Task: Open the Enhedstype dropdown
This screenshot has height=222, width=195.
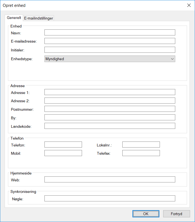Action: pos(110,59)
